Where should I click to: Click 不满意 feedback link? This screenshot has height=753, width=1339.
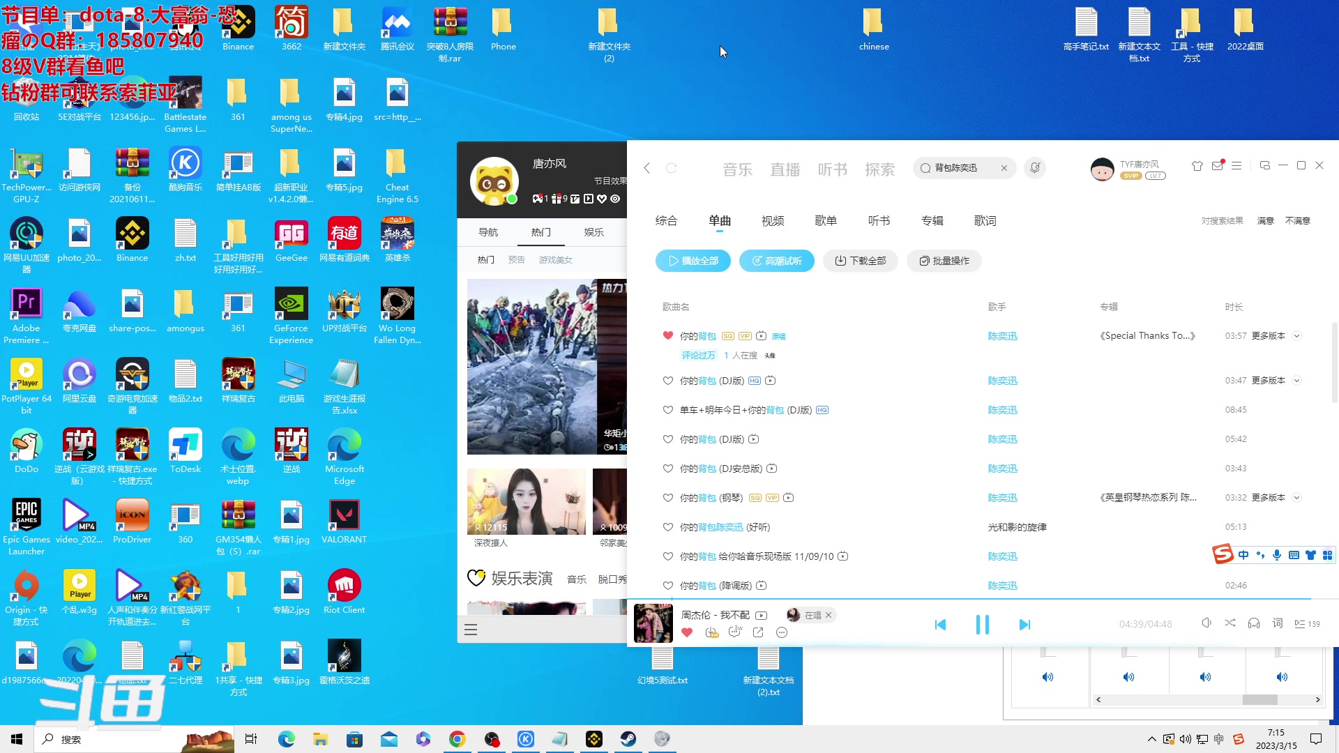pyautogui.click(x=1297, y=221)
